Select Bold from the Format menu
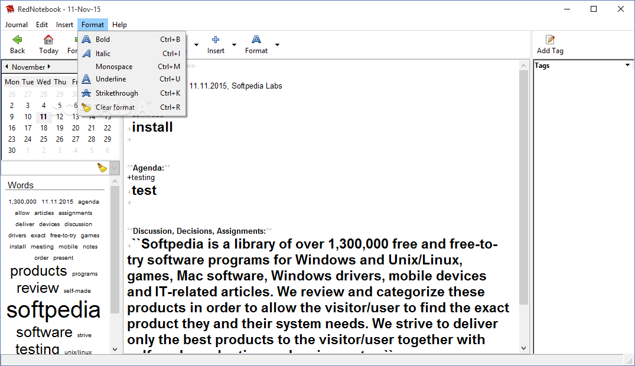The width and height of the screenshot is (635, 366). click(132, 40)
